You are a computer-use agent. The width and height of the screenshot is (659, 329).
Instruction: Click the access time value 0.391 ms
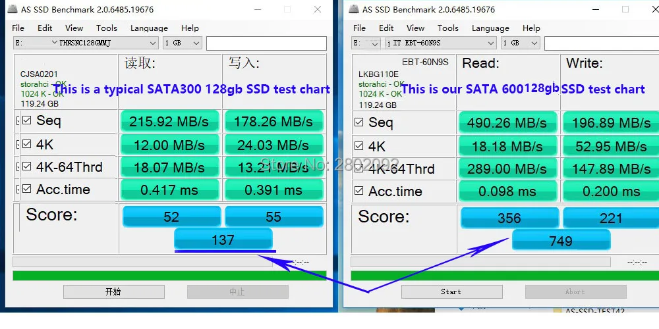[273, 190]
